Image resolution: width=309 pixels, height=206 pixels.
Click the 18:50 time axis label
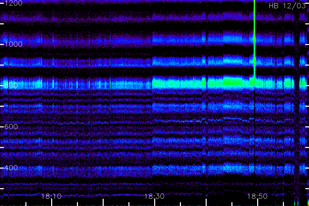pyautogui.click(x=257, y=196)
